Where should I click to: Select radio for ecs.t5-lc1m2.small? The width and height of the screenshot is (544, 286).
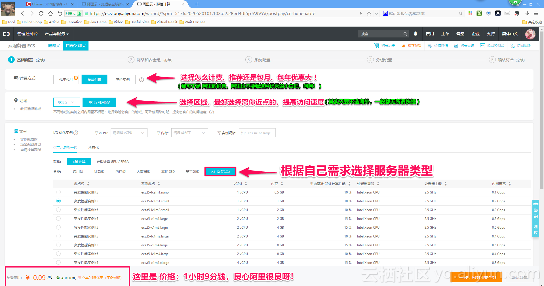point(58,210)
